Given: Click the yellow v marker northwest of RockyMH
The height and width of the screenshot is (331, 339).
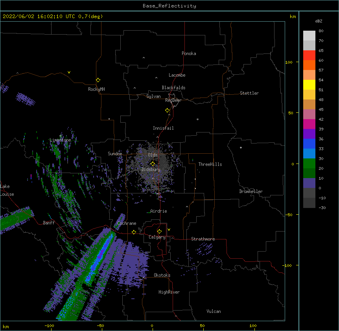Looking at the screenshot, I should pyautogui.click(x=69, y=72).
